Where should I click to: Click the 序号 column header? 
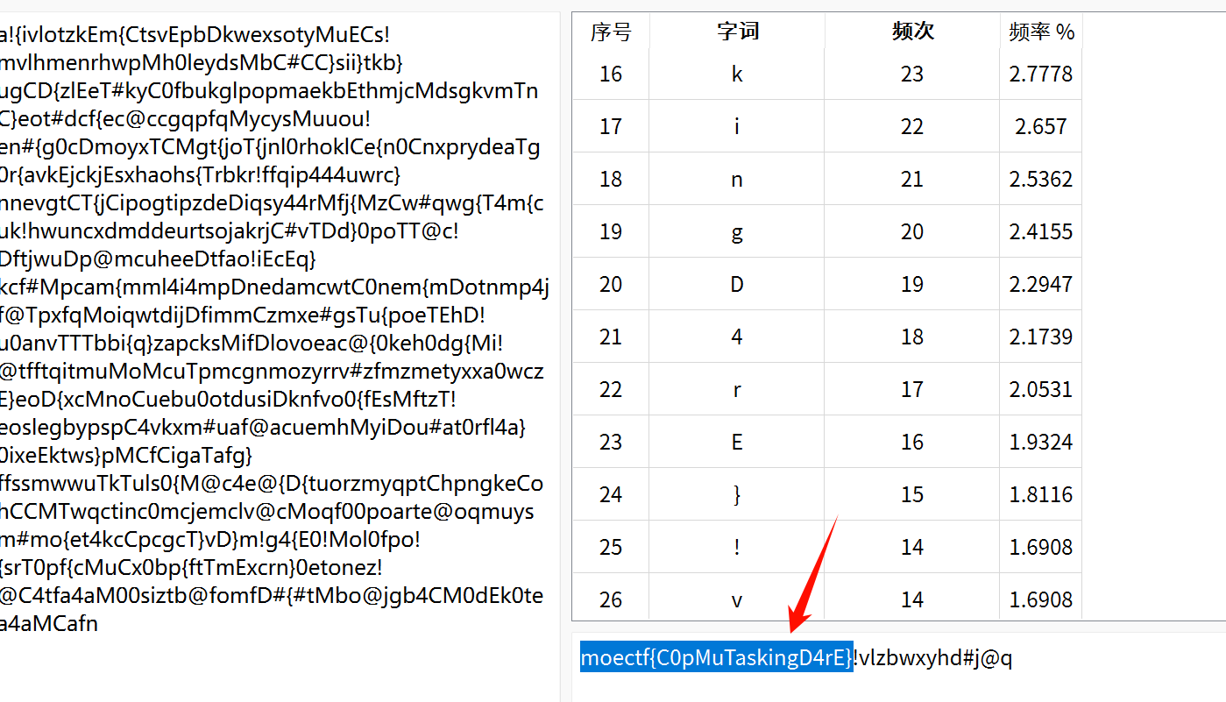pyautogui.click(x=611, y=31)
